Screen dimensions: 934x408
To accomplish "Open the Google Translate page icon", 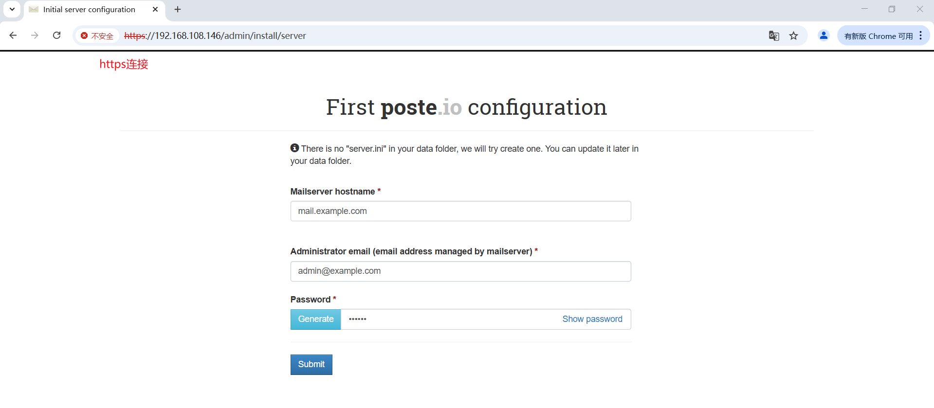I will pos(774,35).
